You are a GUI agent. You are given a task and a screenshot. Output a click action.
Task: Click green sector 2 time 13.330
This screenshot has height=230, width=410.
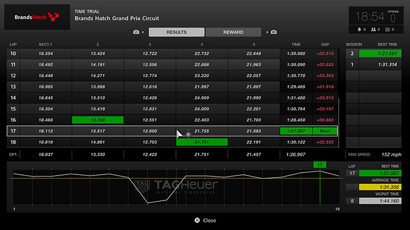click(x=98, y=120)
